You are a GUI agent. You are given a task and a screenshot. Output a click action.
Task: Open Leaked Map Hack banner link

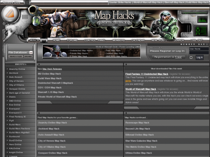115,54
